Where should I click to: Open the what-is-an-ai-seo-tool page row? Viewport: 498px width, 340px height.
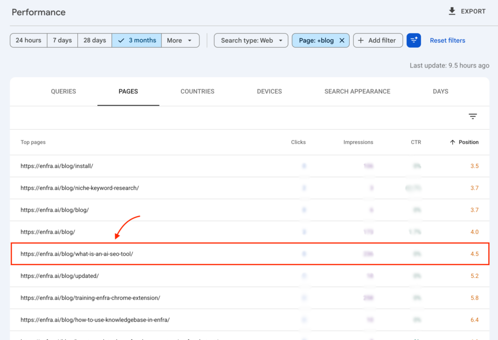(x=249, y=254)
